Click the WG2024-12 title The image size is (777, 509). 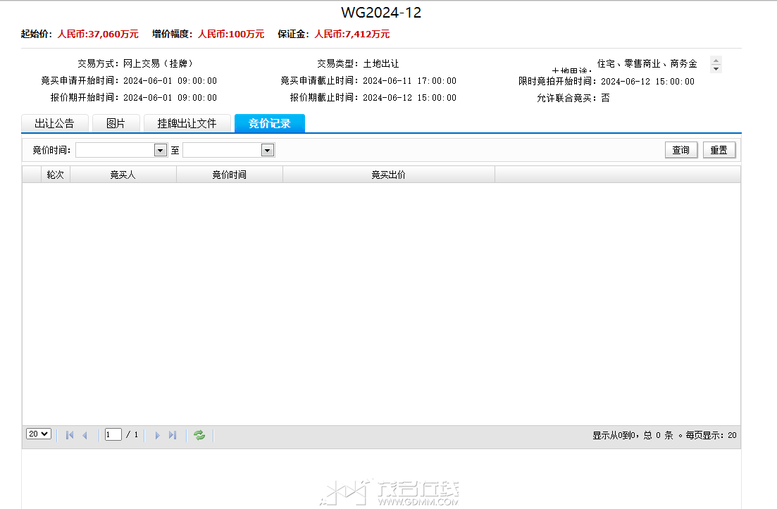coord(381,13)
